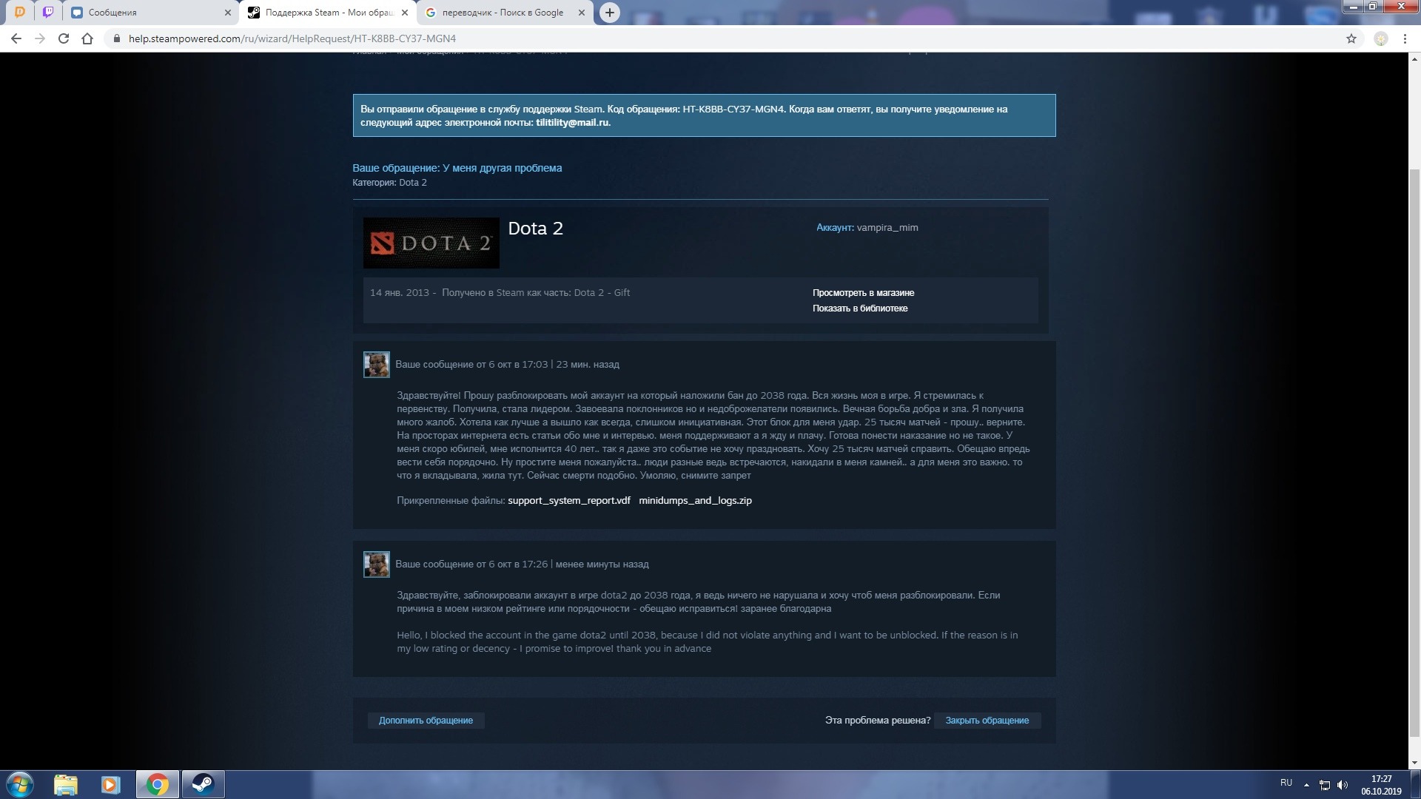The width and height of the screenshot is (1421, 799).
Task: Click the address bar URL
Action: [292, 38]
